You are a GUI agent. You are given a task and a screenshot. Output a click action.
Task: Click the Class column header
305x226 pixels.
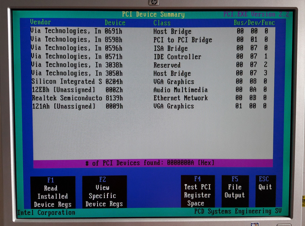pyautogui.click(x=162, y=23)
